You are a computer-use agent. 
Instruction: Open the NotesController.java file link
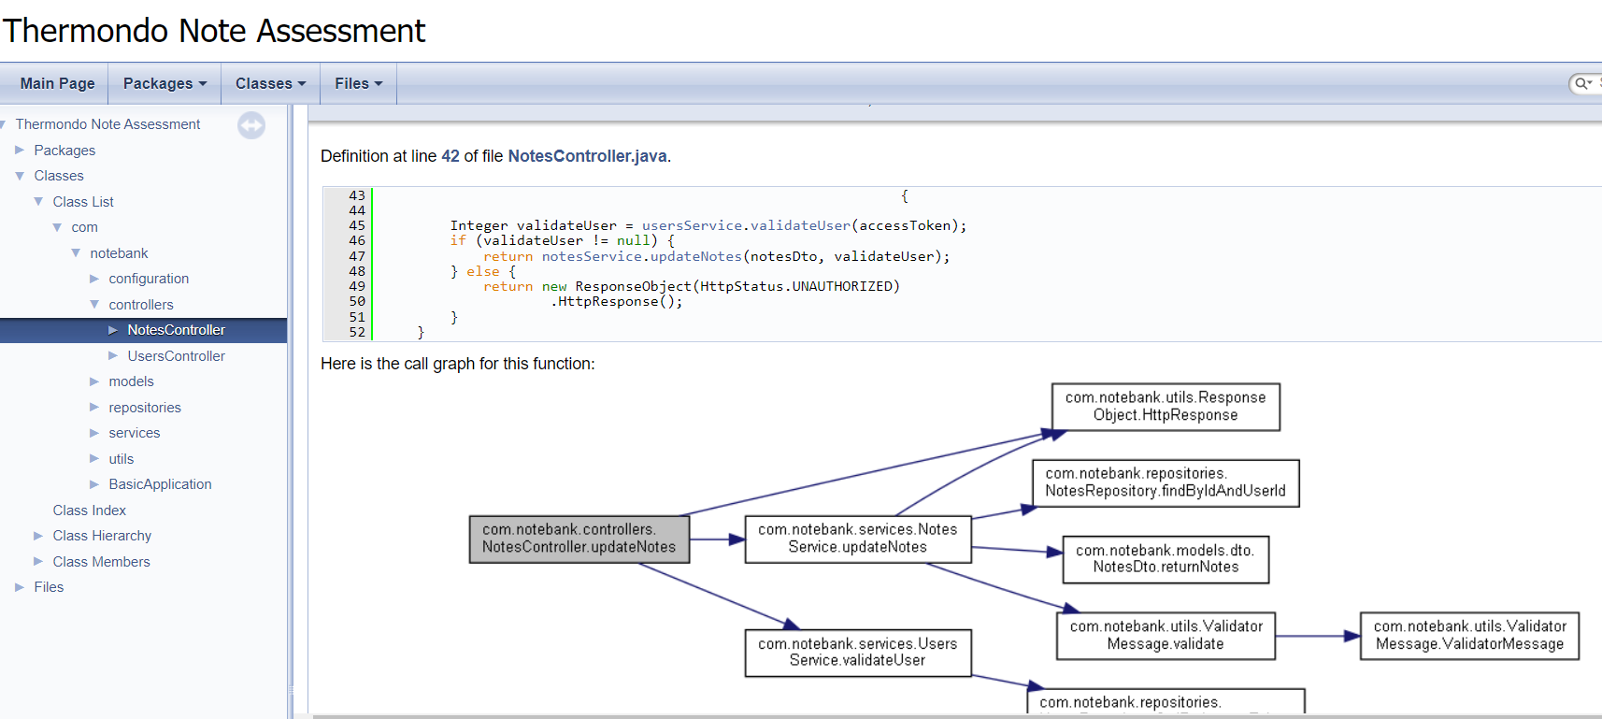(587, 156)
